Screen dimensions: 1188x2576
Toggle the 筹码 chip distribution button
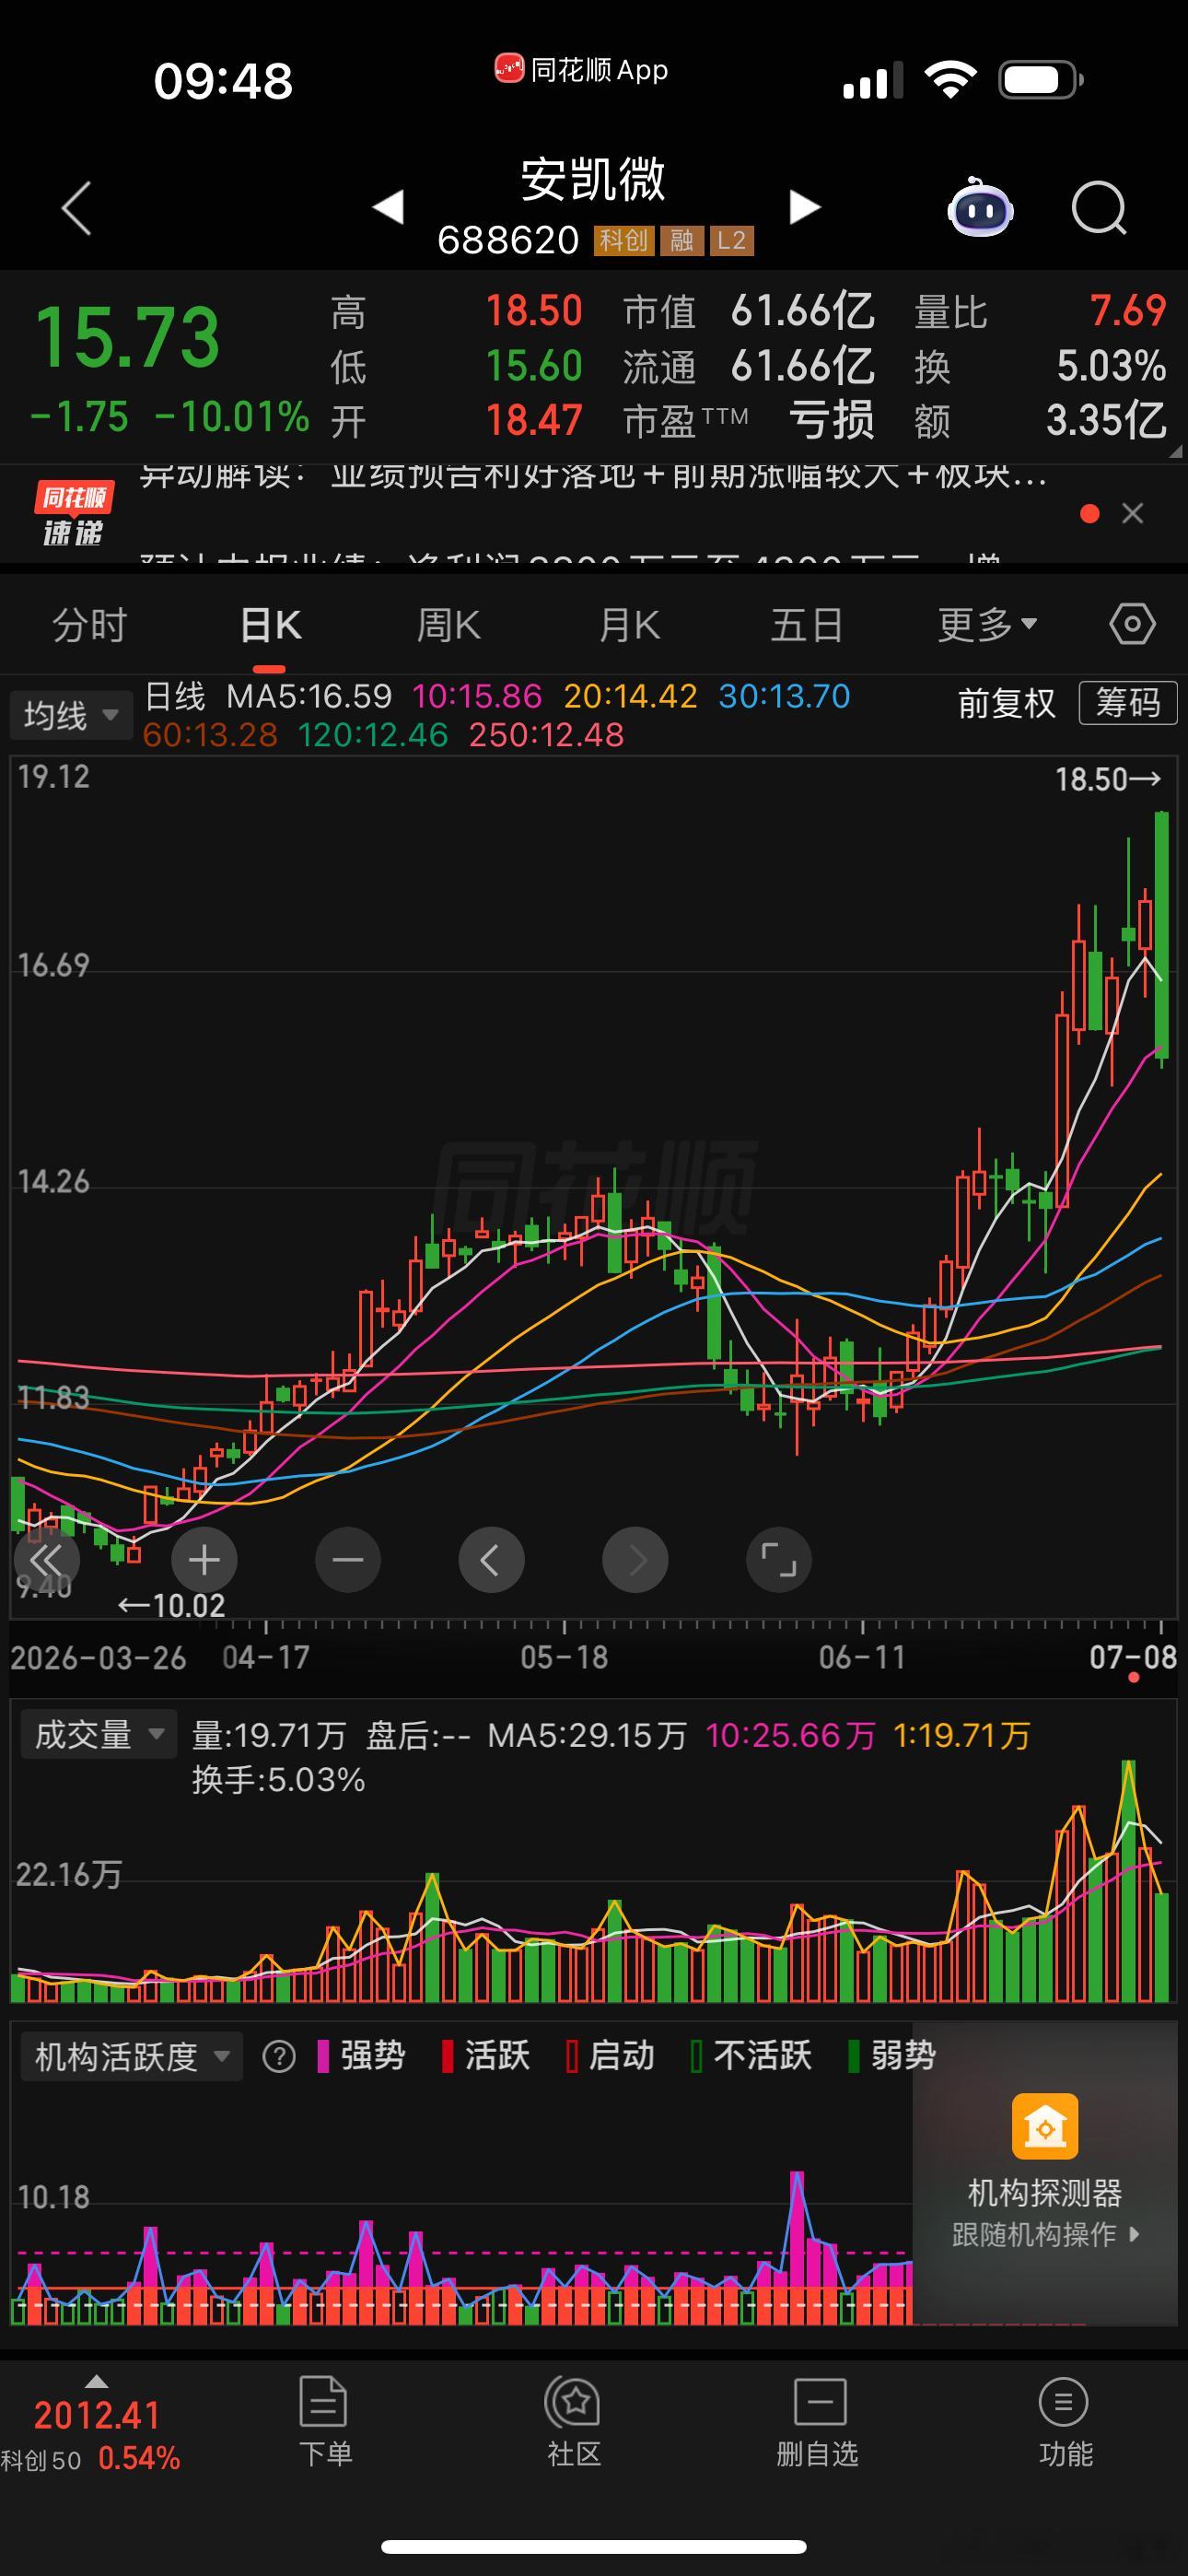1128,703
